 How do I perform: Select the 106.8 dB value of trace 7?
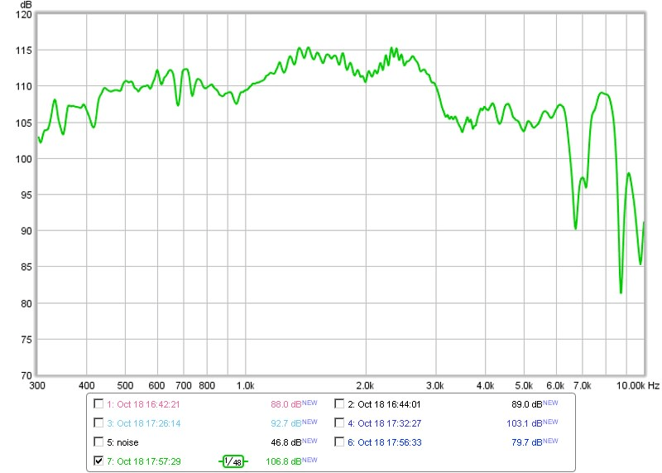tap(283, 461)
